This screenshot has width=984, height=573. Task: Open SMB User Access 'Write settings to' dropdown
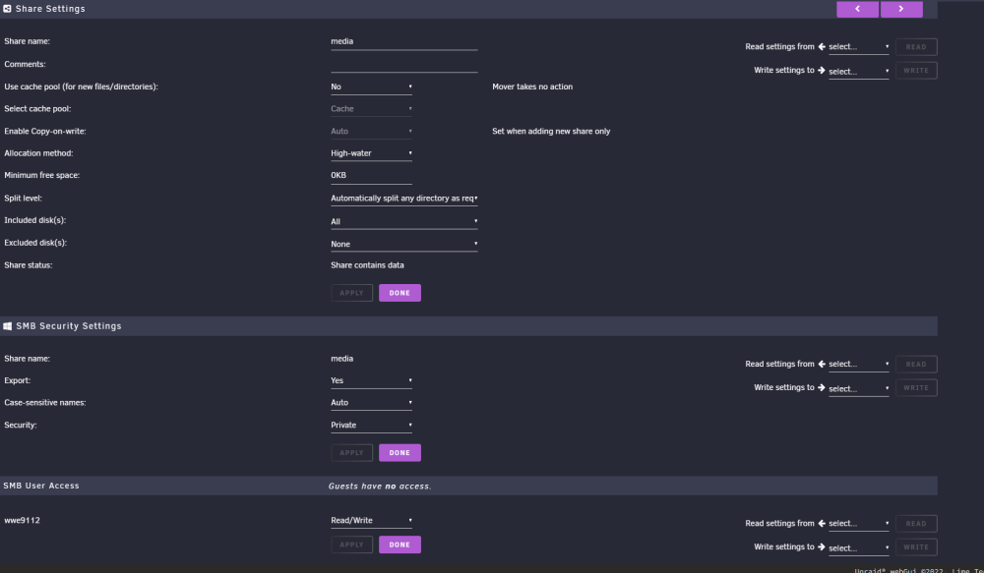point(858,547)
